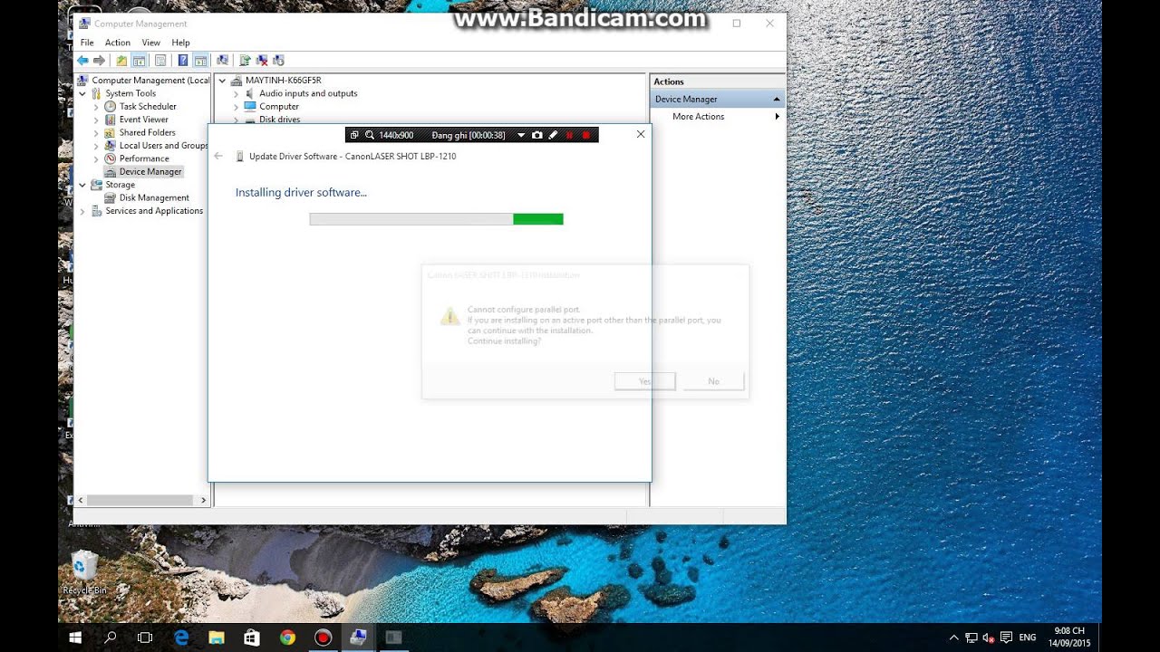
Task: Click Bandicam window mode icon on recorder bar
Action: click(355, 135)
